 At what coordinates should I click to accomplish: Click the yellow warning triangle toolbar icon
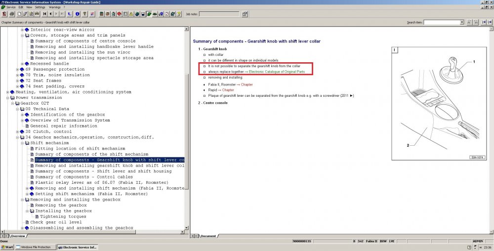131,14
